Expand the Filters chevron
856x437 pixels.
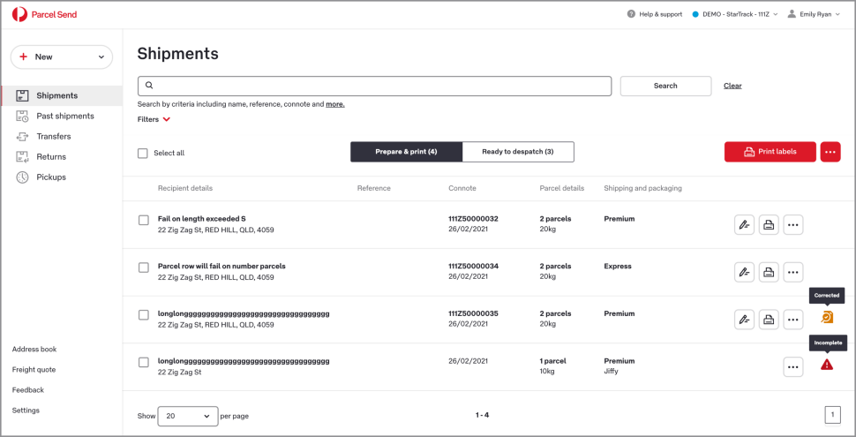tap(166, 119)
